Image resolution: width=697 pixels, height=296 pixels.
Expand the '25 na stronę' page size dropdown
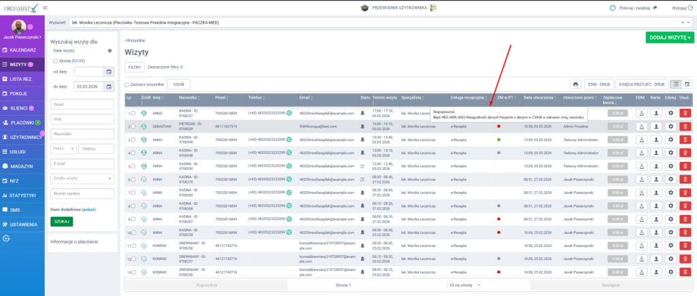[x=465, y=284]
